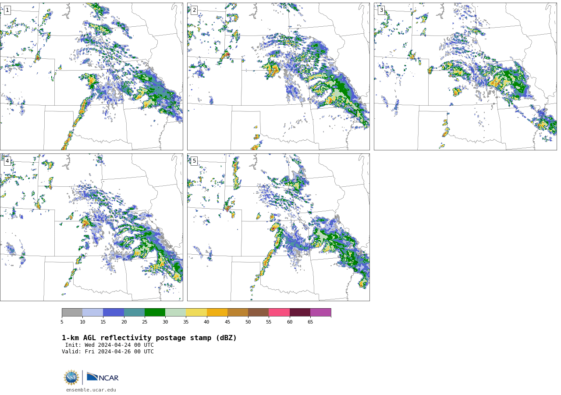The width and height of the screenshot is (561, 395).
Task: Click the colorbar tick label 50
Action: (x=248, y=322)
